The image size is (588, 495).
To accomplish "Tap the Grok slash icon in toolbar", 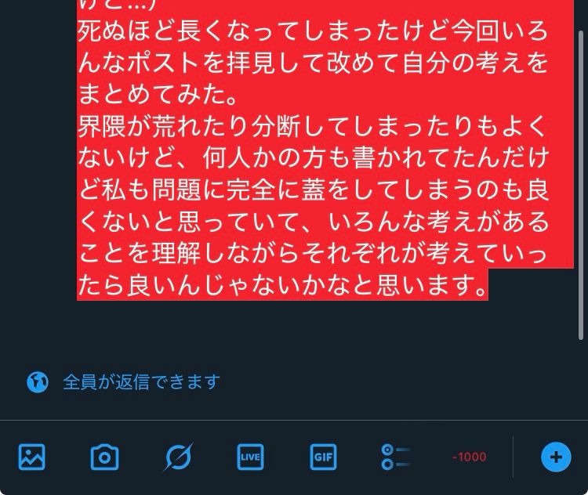I will 178,457.
